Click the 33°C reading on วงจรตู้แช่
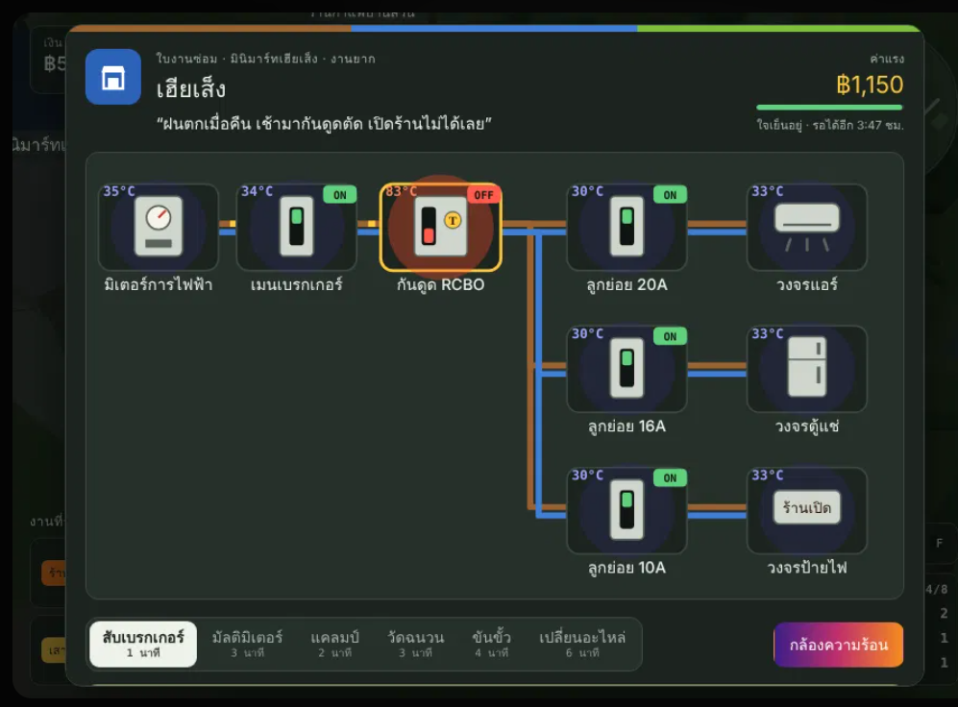The image size is (958, 707). 768,333
